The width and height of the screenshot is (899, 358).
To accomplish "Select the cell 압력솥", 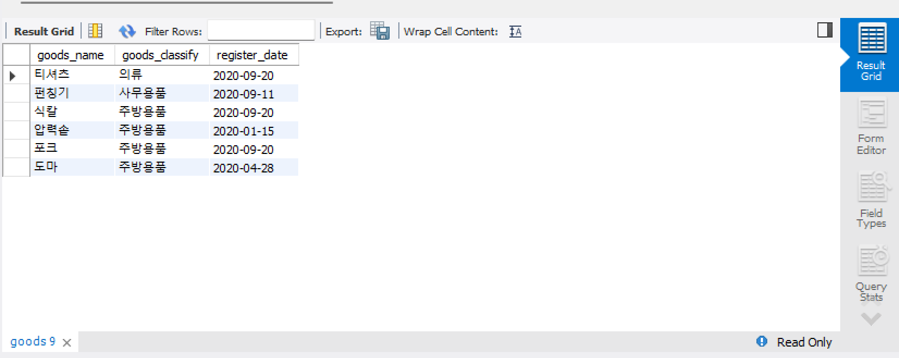I will pos(72,131).
